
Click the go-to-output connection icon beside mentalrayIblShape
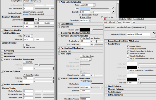coord(155,36)
